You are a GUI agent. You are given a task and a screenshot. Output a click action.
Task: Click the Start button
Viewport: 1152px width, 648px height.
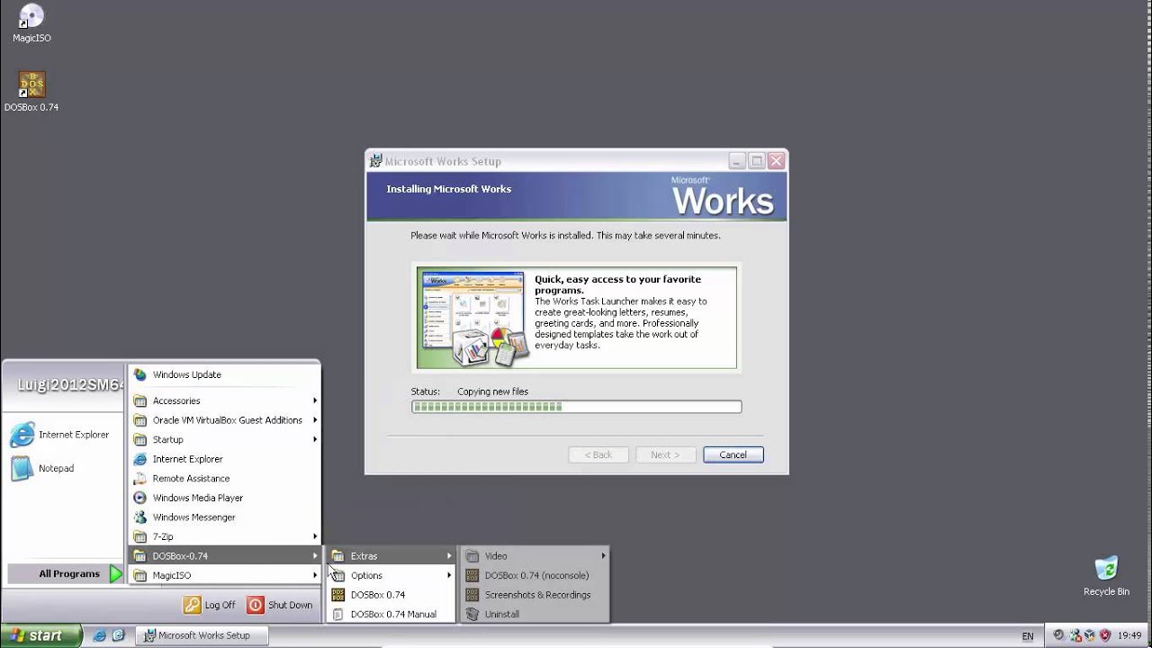click(41, 635)
